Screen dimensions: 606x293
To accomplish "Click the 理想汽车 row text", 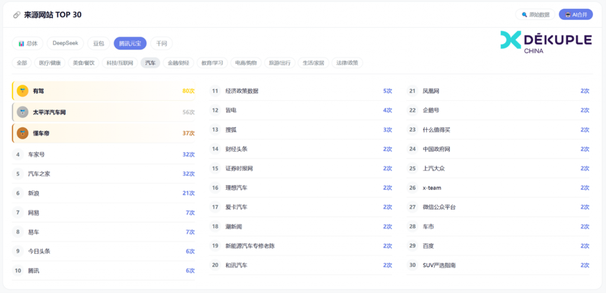I will [x=236, y=188].
